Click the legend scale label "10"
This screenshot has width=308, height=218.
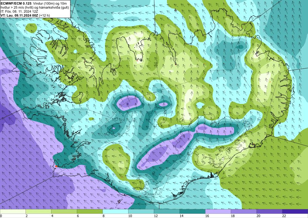coord(130,216)
